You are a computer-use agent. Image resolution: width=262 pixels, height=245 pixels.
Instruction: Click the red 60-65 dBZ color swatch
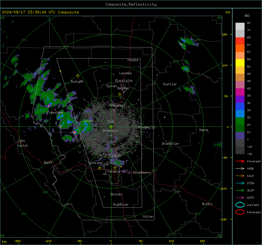[240, 41]
